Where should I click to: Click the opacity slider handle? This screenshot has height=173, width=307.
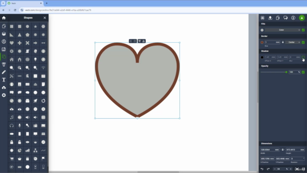tap(286, 72)
